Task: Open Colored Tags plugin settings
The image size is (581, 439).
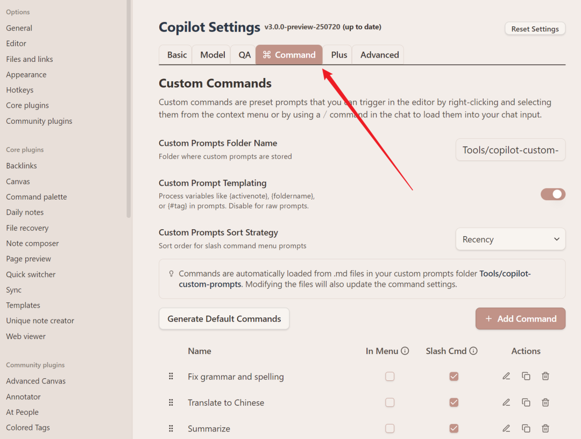Action: coord(28,428)
